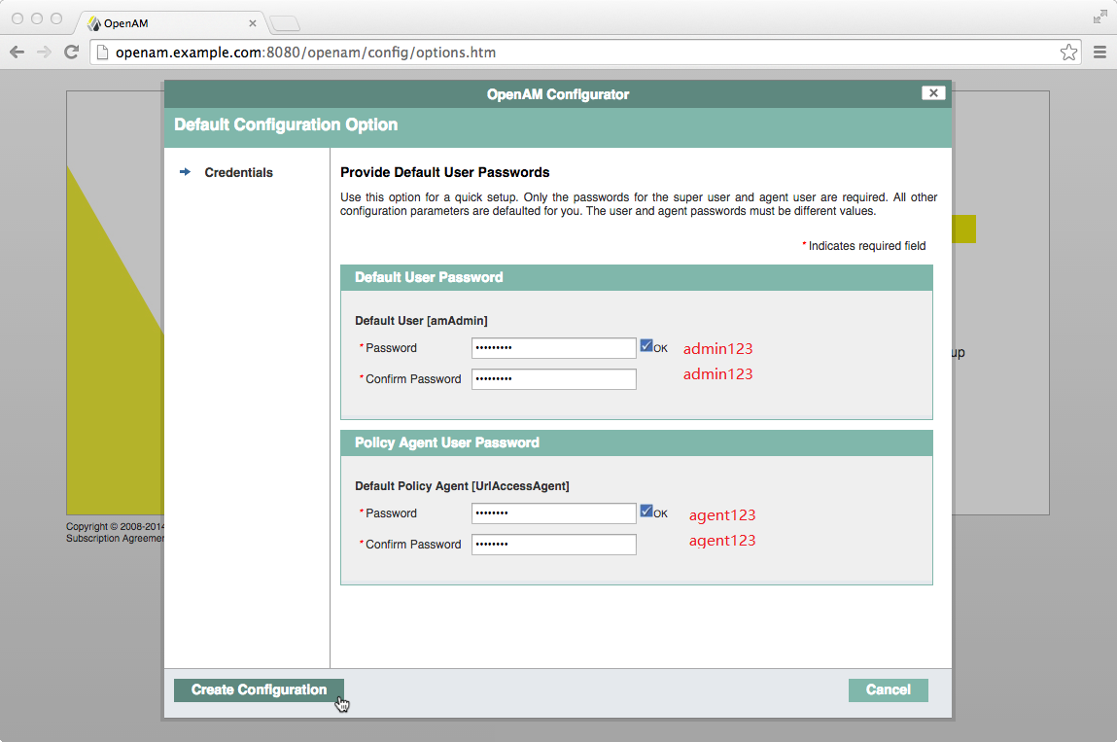The width and height of the screenshot is (1117, 742).
Task: Select the OpenAM browser tab
Action: 171,23
